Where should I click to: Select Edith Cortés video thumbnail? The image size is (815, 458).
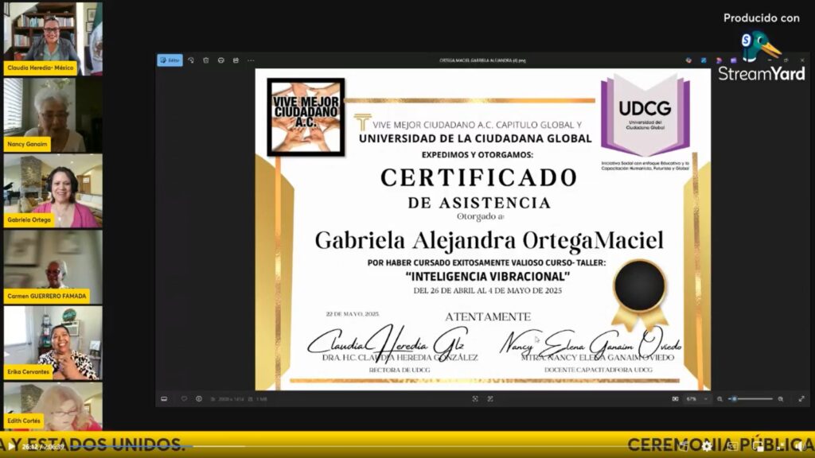click(x=53, y=406)
